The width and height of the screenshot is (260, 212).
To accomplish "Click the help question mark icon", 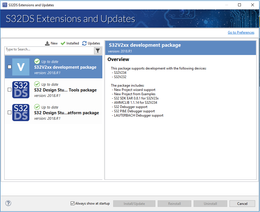I will 8,203.
